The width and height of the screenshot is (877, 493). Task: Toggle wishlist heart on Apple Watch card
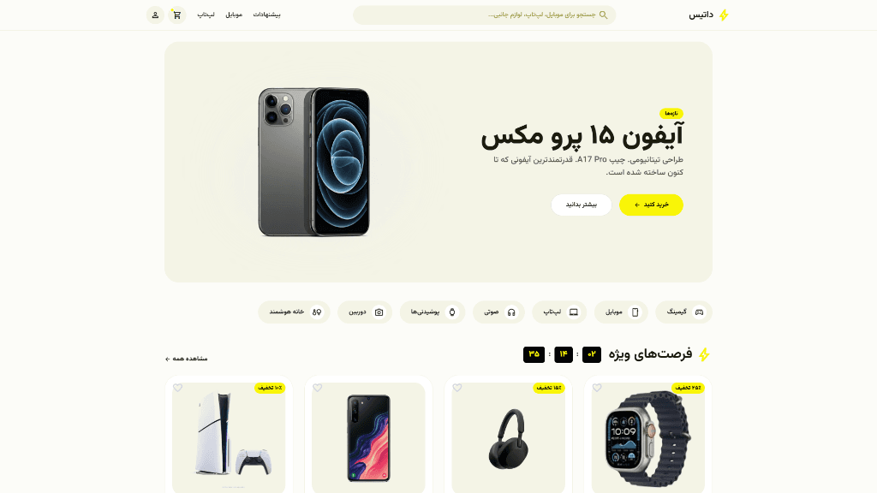click(x=597, y=388)
